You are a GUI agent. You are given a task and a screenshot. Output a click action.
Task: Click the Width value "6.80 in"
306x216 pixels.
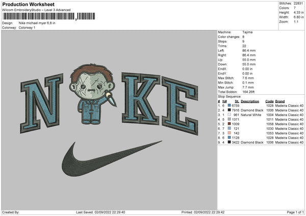[298, 17]
